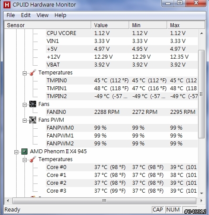Screen dimensions: 209x215
Task: Select the FANIN0 fan row
Action: [x=122, y=112]
